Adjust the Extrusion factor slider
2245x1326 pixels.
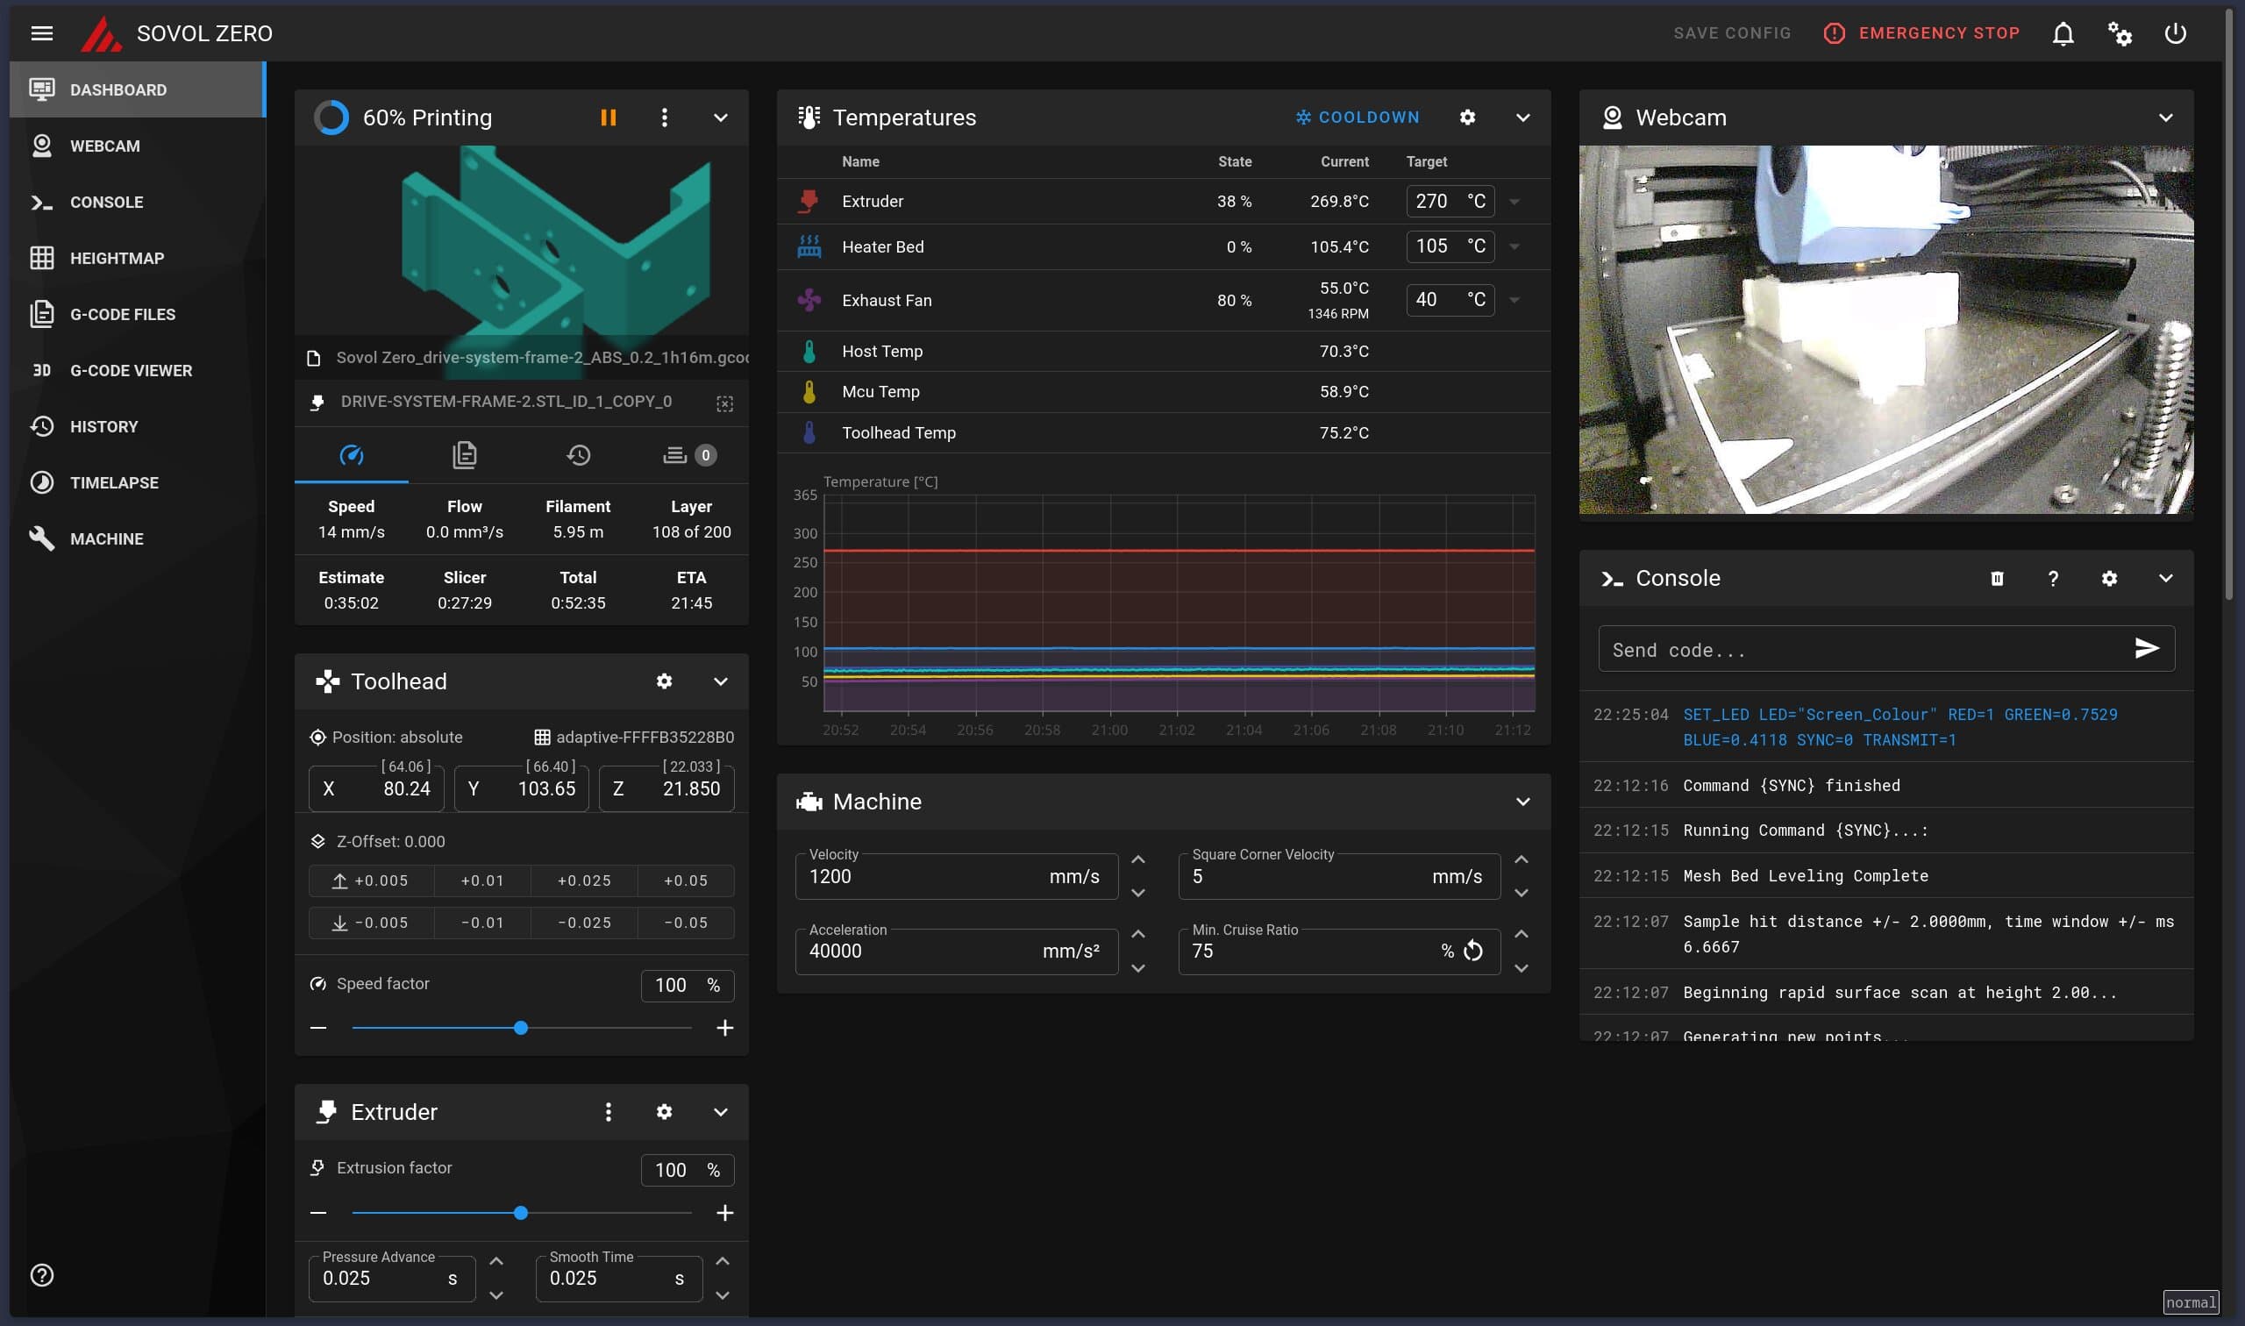tap(521, 1213)
